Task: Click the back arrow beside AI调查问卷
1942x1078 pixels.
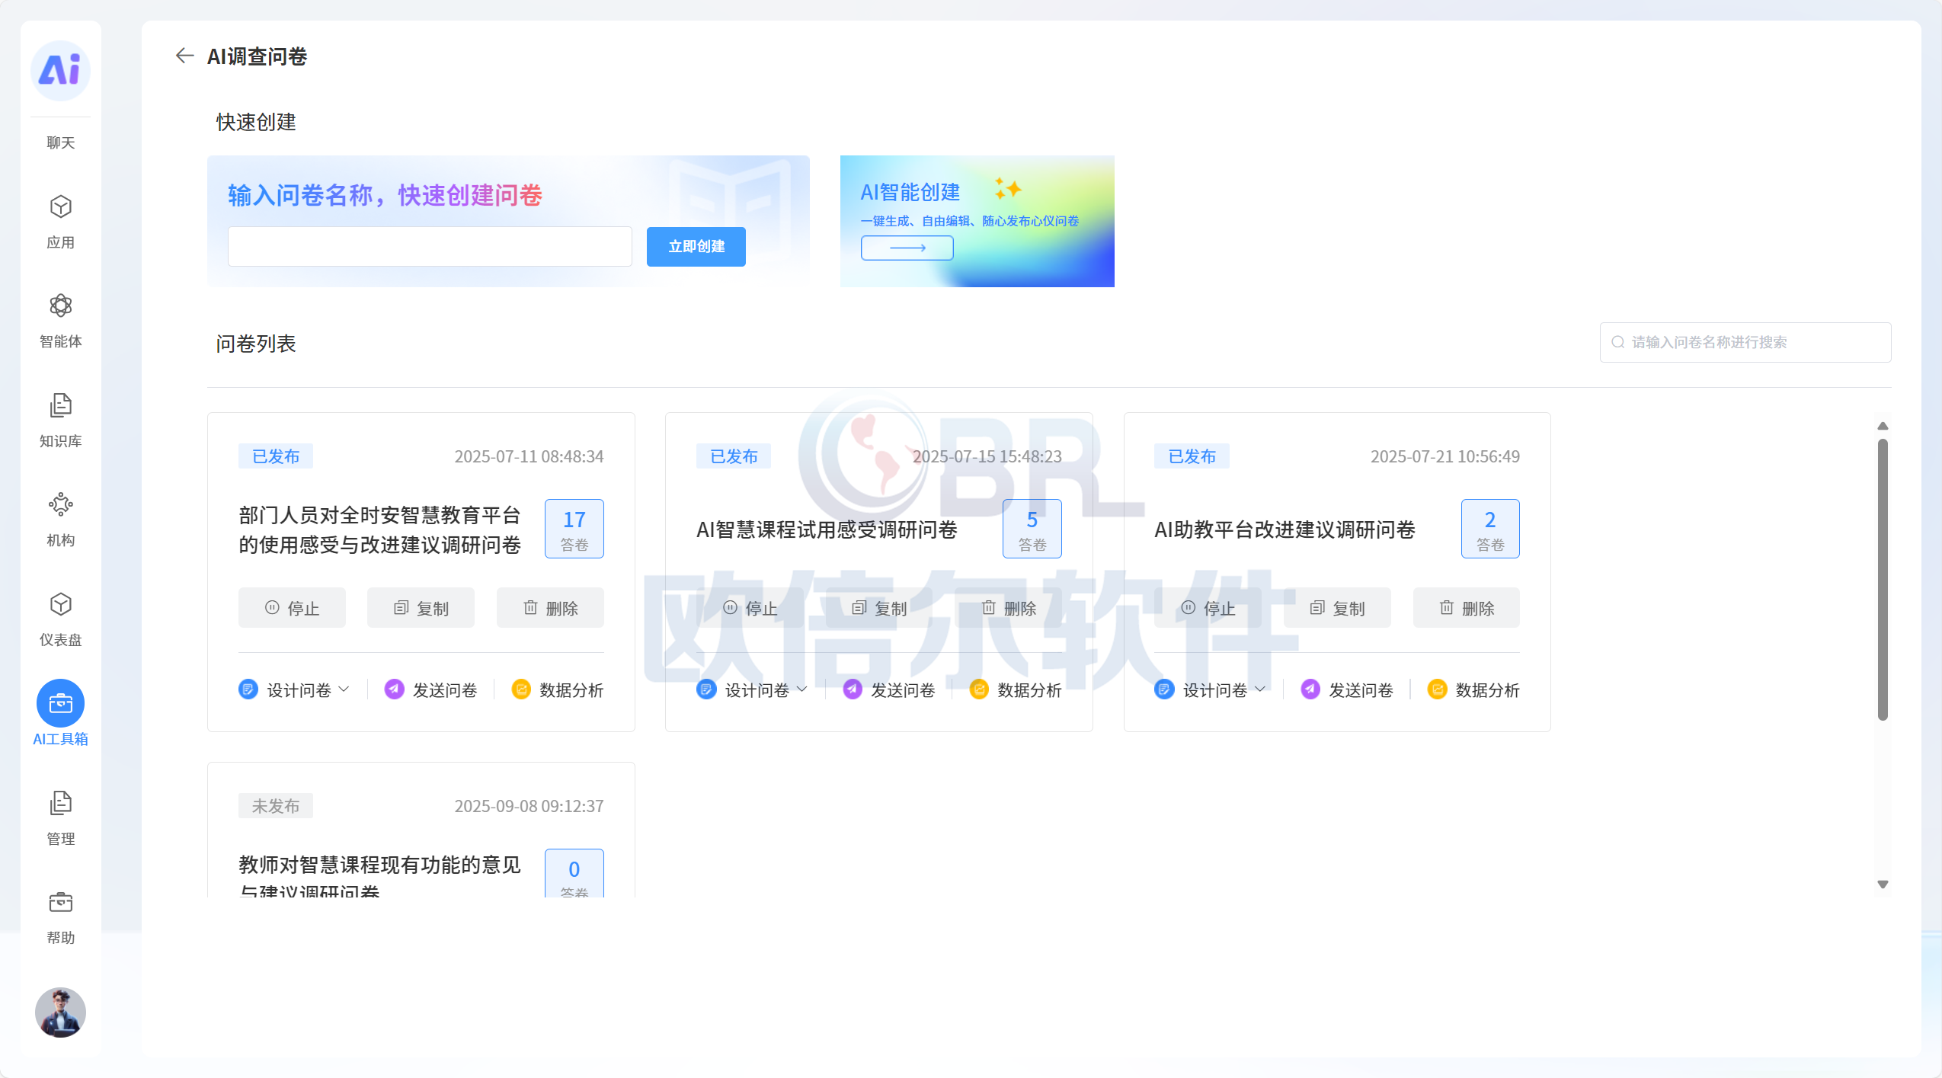Action: (184, 56)
